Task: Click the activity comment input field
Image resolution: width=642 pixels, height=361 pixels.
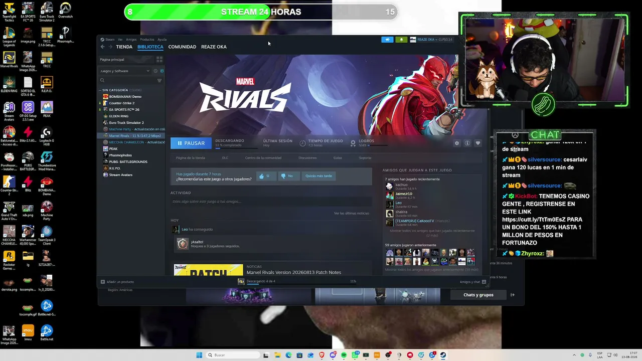Action: 271,202
